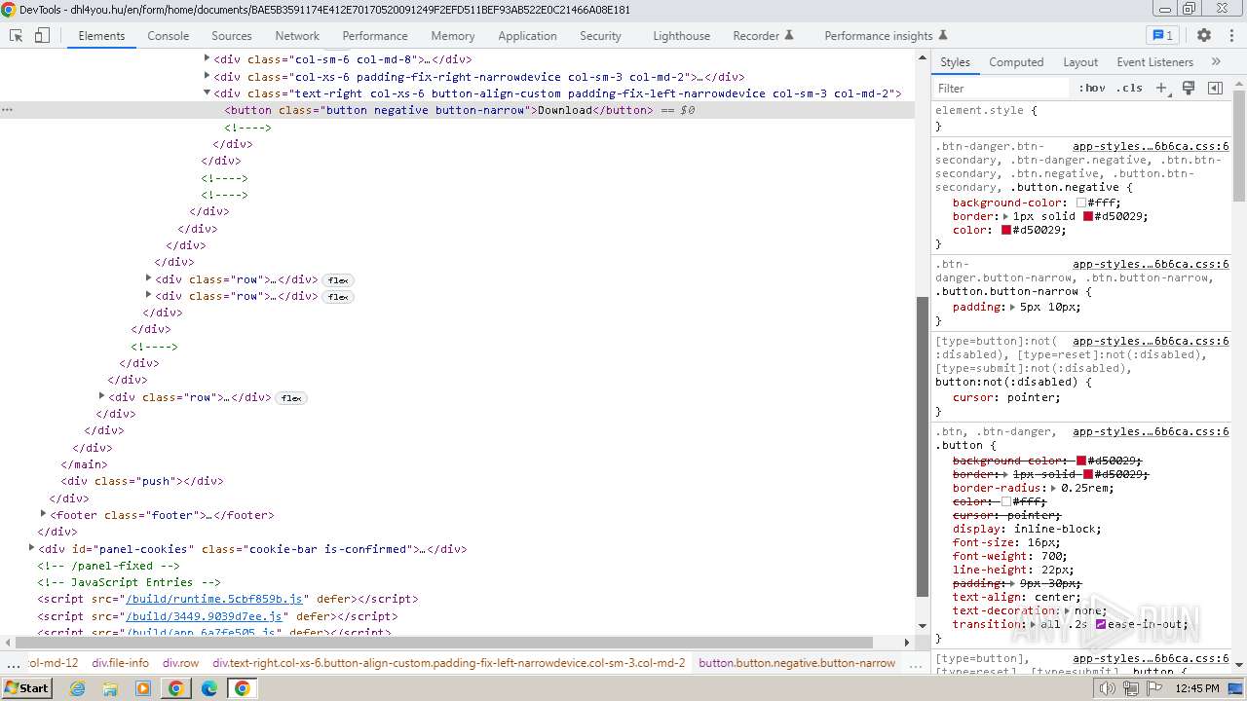
Task: Open the Event Listeners tab
Action: (1154, 61)
